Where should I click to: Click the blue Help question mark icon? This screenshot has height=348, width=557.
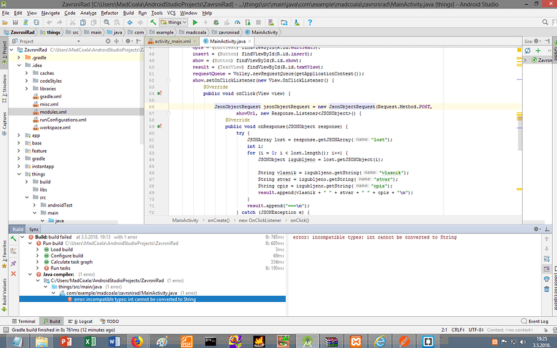tap(310, 22)
